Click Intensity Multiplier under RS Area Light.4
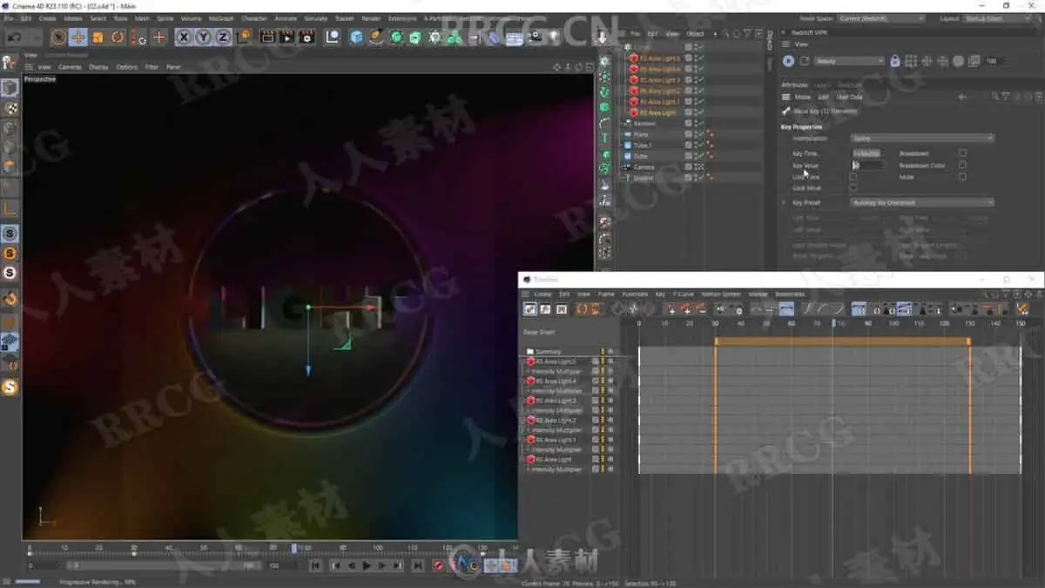Screen dimensions: 1045x588 click(x=556, y=390)
